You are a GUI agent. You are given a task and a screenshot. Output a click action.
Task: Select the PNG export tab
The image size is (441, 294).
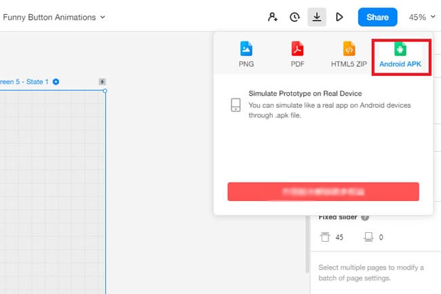coord(246,54)
